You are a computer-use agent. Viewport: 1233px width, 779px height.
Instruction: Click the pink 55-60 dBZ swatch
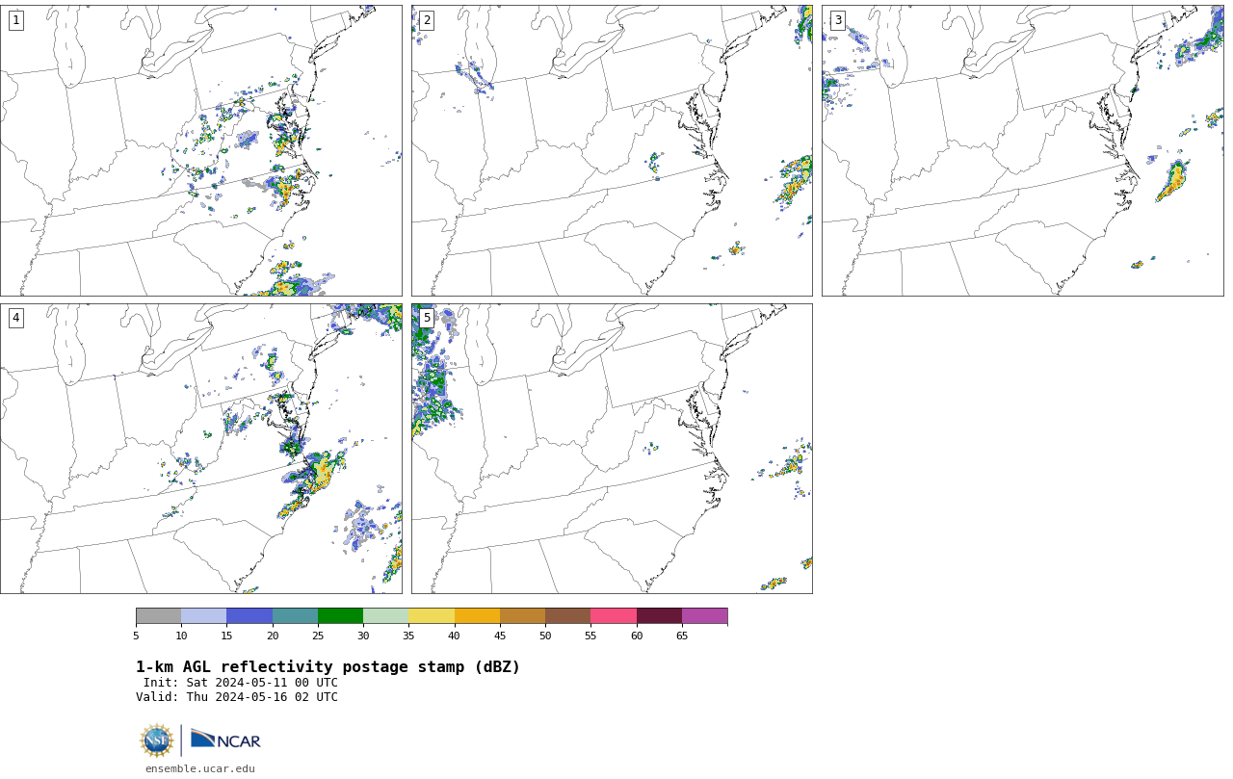coord(614,616)
